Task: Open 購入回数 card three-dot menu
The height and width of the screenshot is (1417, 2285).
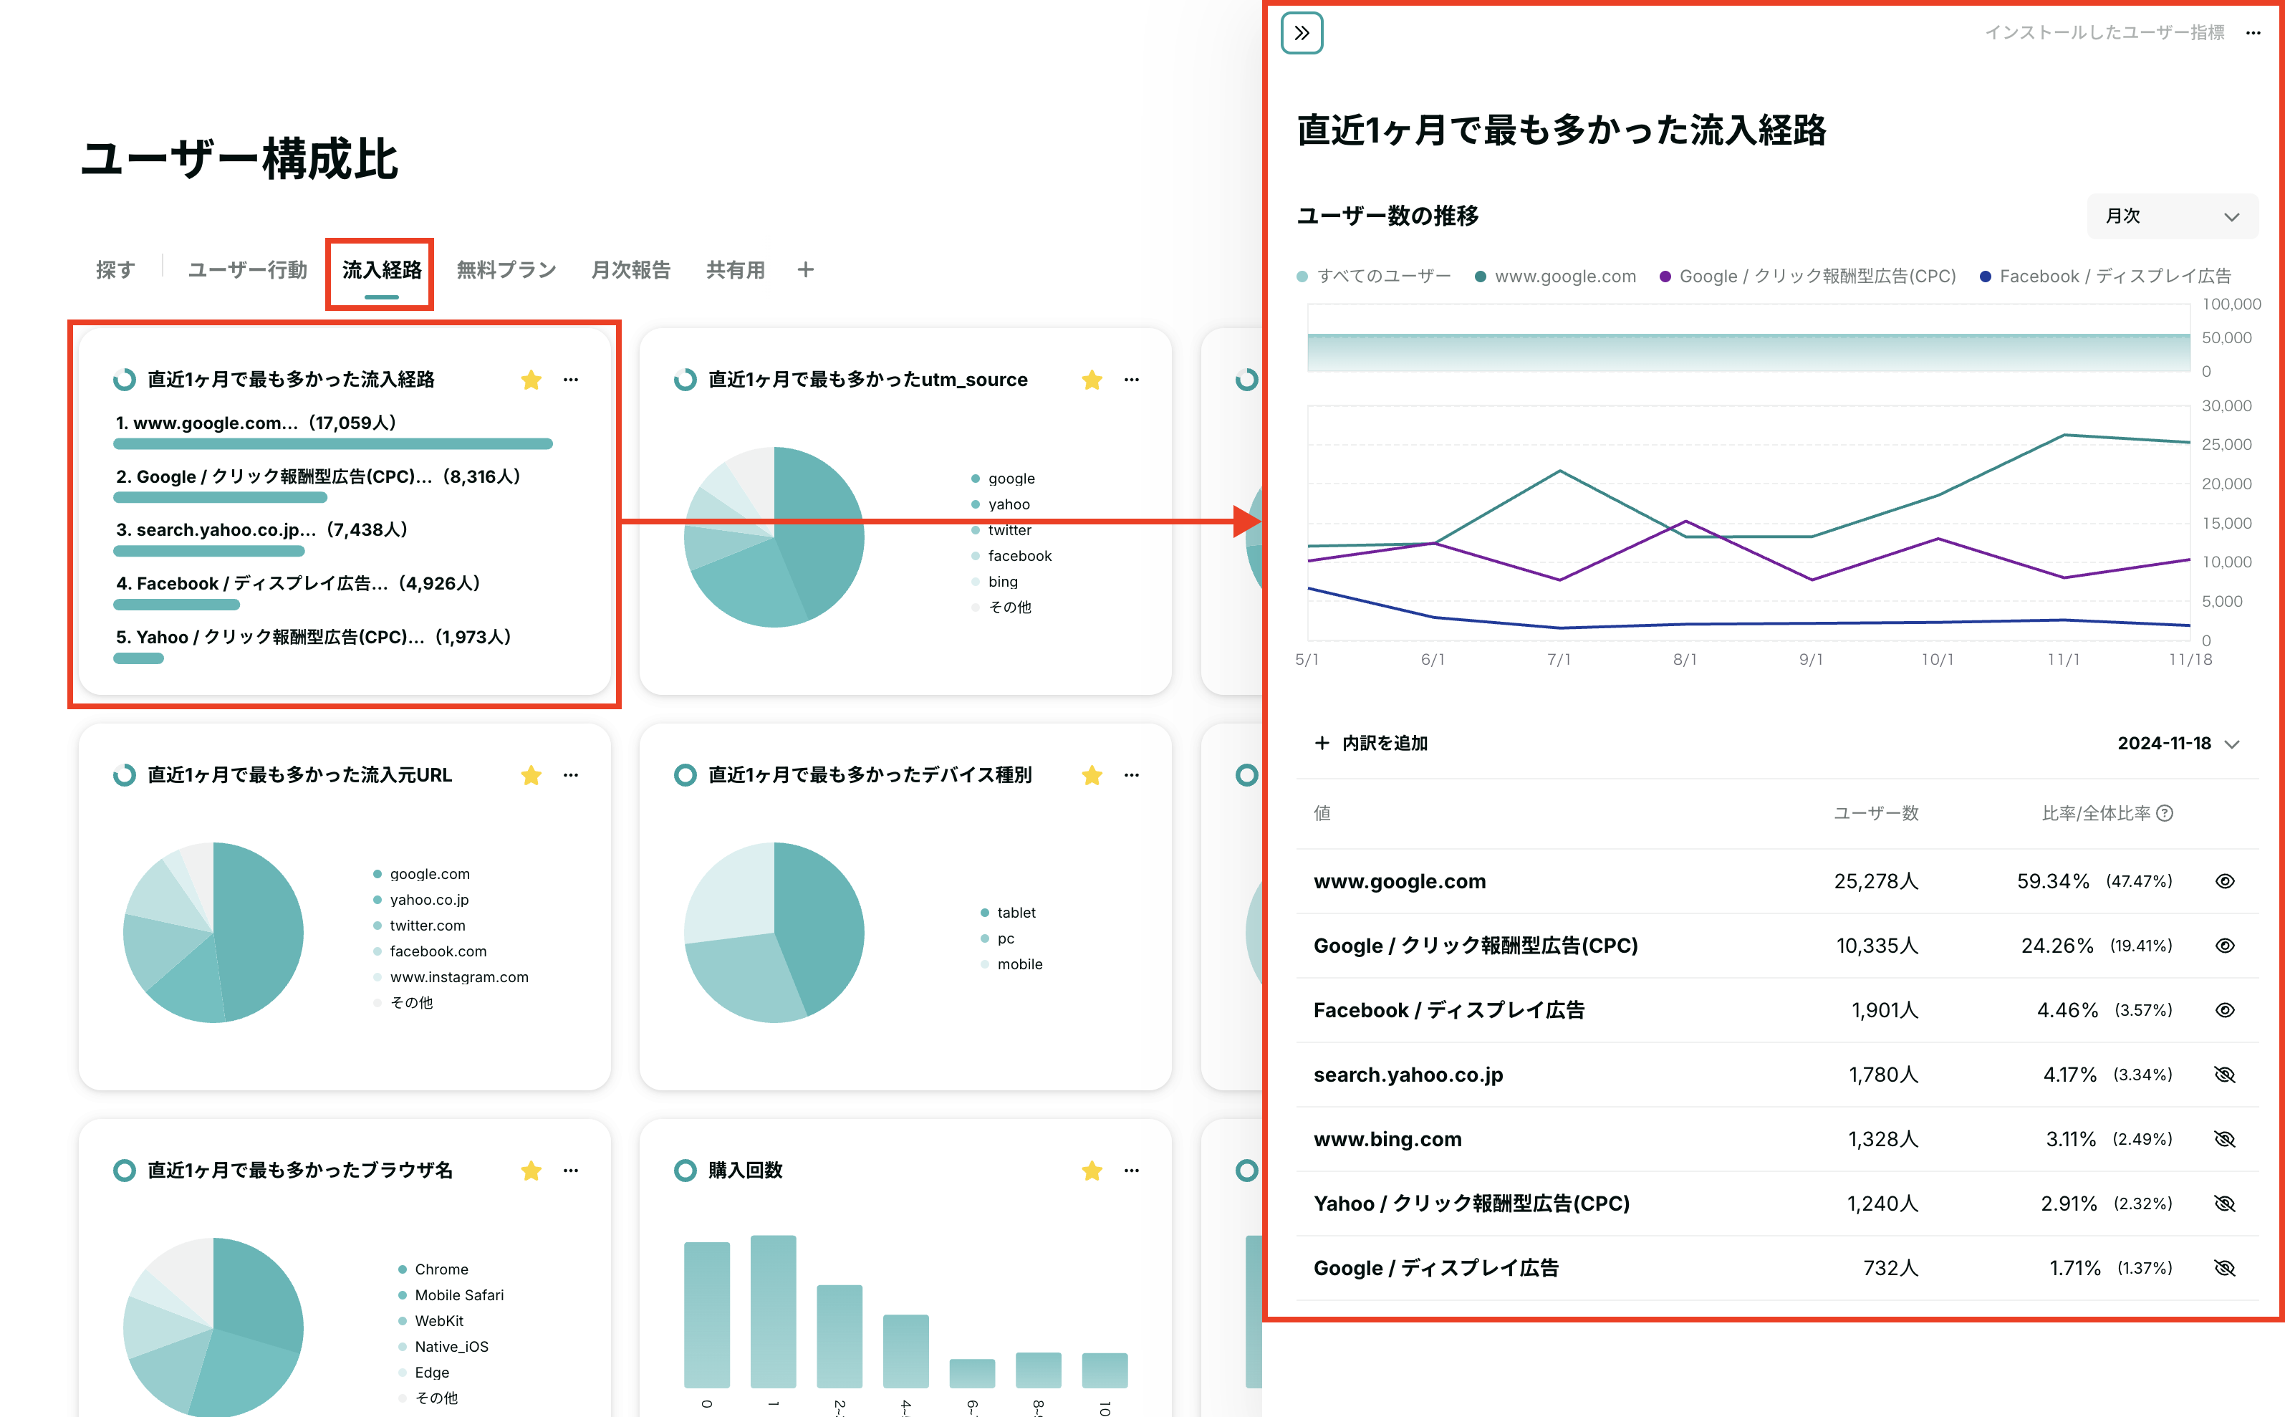Action: point(1132,1171)
